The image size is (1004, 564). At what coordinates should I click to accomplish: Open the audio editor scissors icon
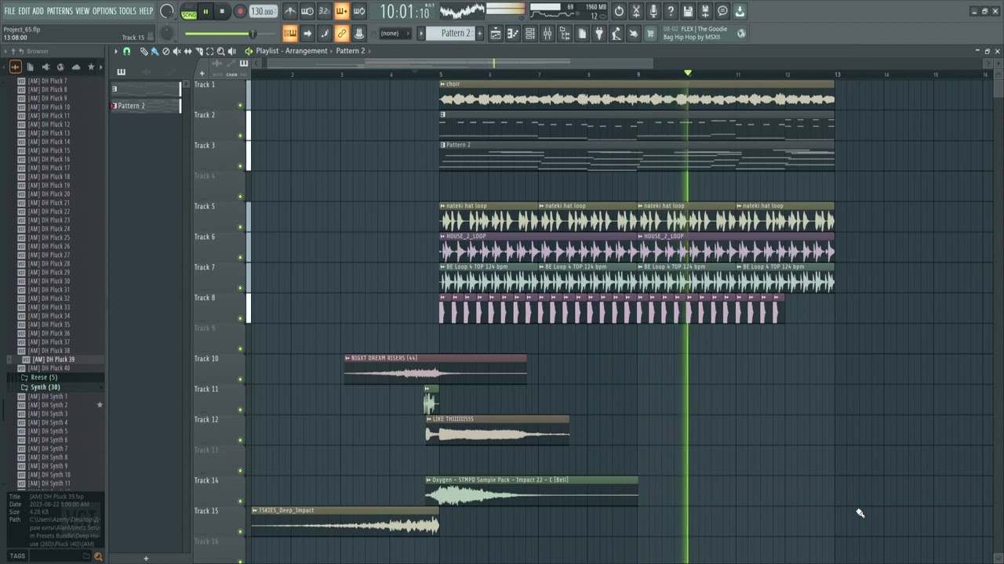click(x=636, y=11)
